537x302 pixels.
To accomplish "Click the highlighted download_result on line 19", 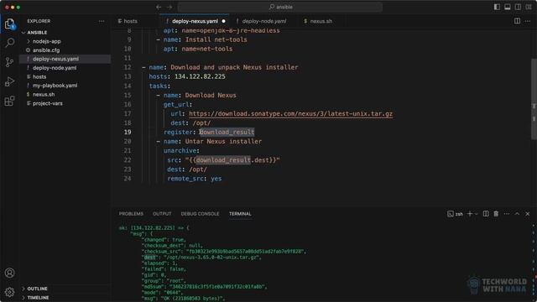I will pyautogui.click(x=227, y=133).
